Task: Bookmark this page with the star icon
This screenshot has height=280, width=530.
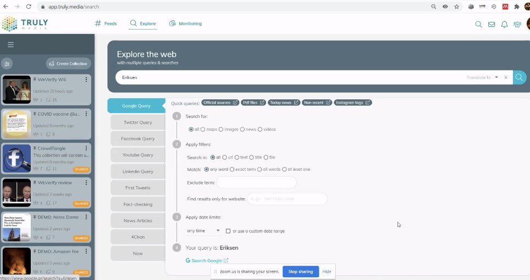Action: coord(457,7)
